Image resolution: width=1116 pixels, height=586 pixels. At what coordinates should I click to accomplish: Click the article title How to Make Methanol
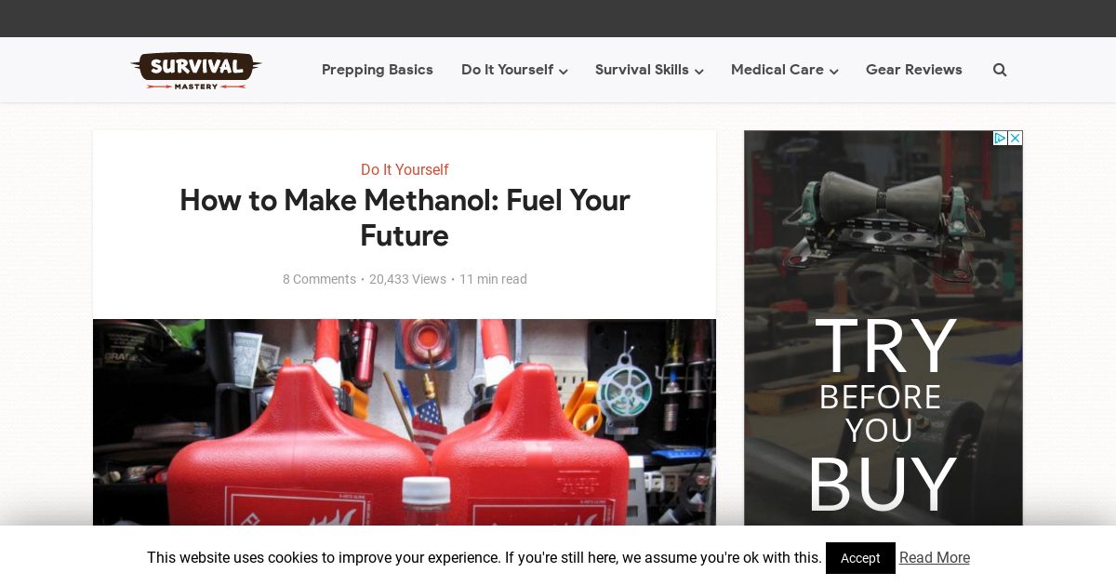(x=405, y=218)
